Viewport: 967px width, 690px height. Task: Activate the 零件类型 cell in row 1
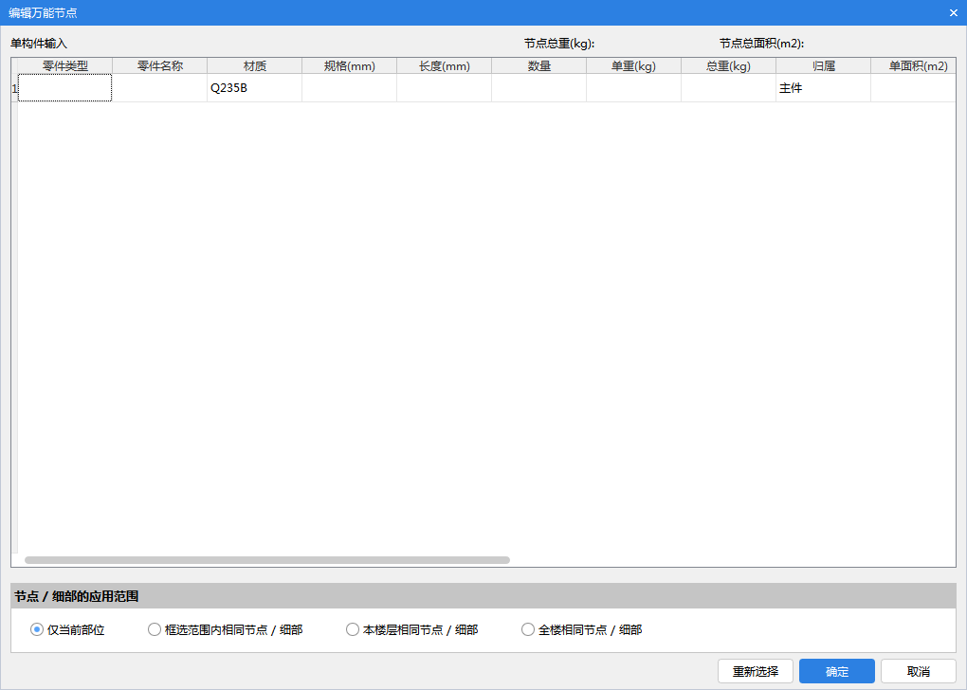pos(64,88)
